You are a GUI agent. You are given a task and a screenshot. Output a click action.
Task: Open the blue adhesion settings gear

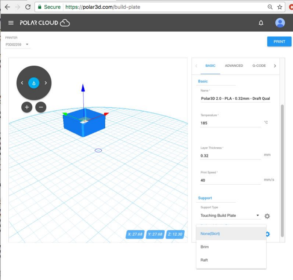point(268,234)
